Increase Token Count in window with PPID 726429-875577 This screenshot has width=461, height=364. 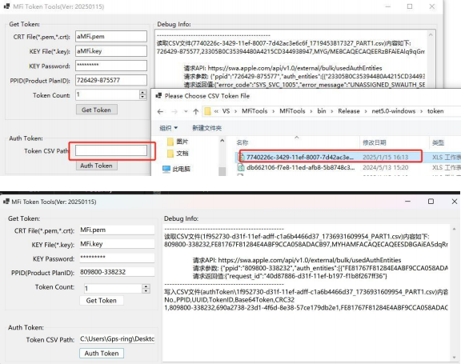pos(142,92)
